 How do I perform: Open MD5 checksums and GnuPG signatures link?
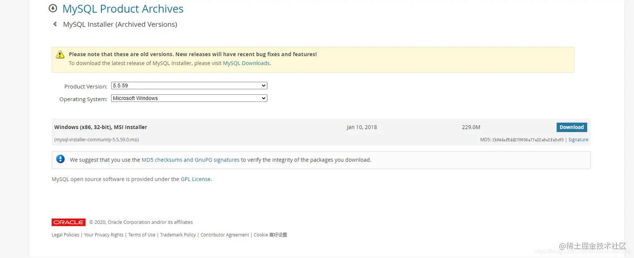pyautogui.click(x=190, y=160)
